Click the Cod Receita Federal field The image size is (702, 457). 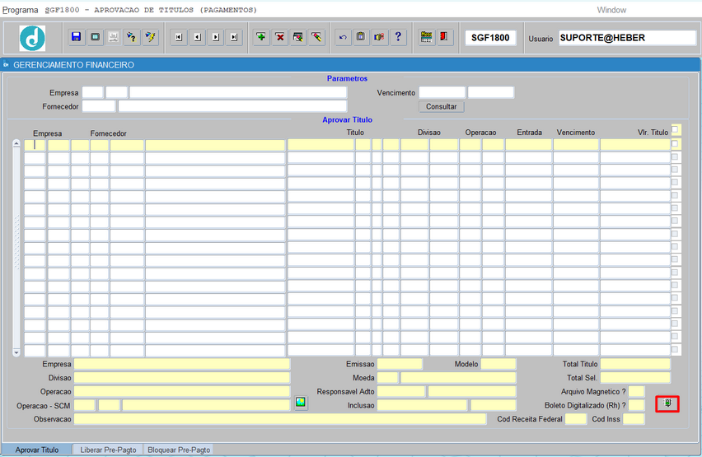[x=576, y=419]
